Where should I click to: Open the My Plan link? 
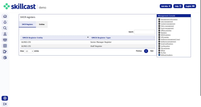coord(163,53)
